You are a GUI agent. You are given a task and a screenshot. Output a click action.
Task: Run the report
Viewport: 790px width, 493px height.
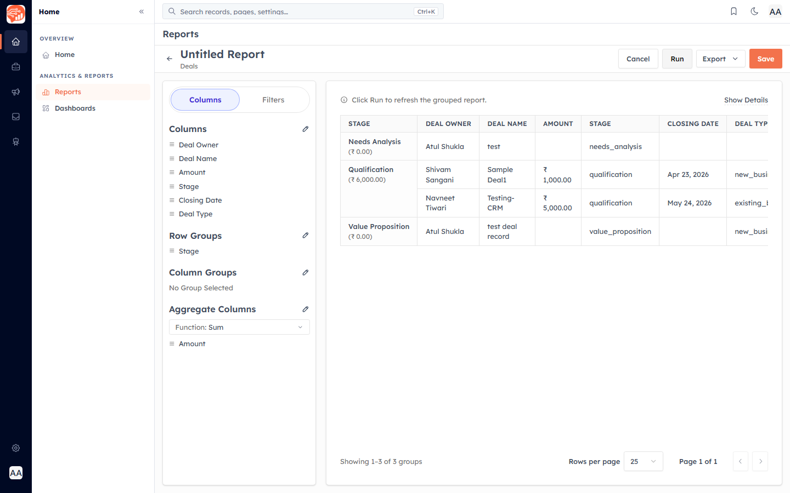point(677,59)
